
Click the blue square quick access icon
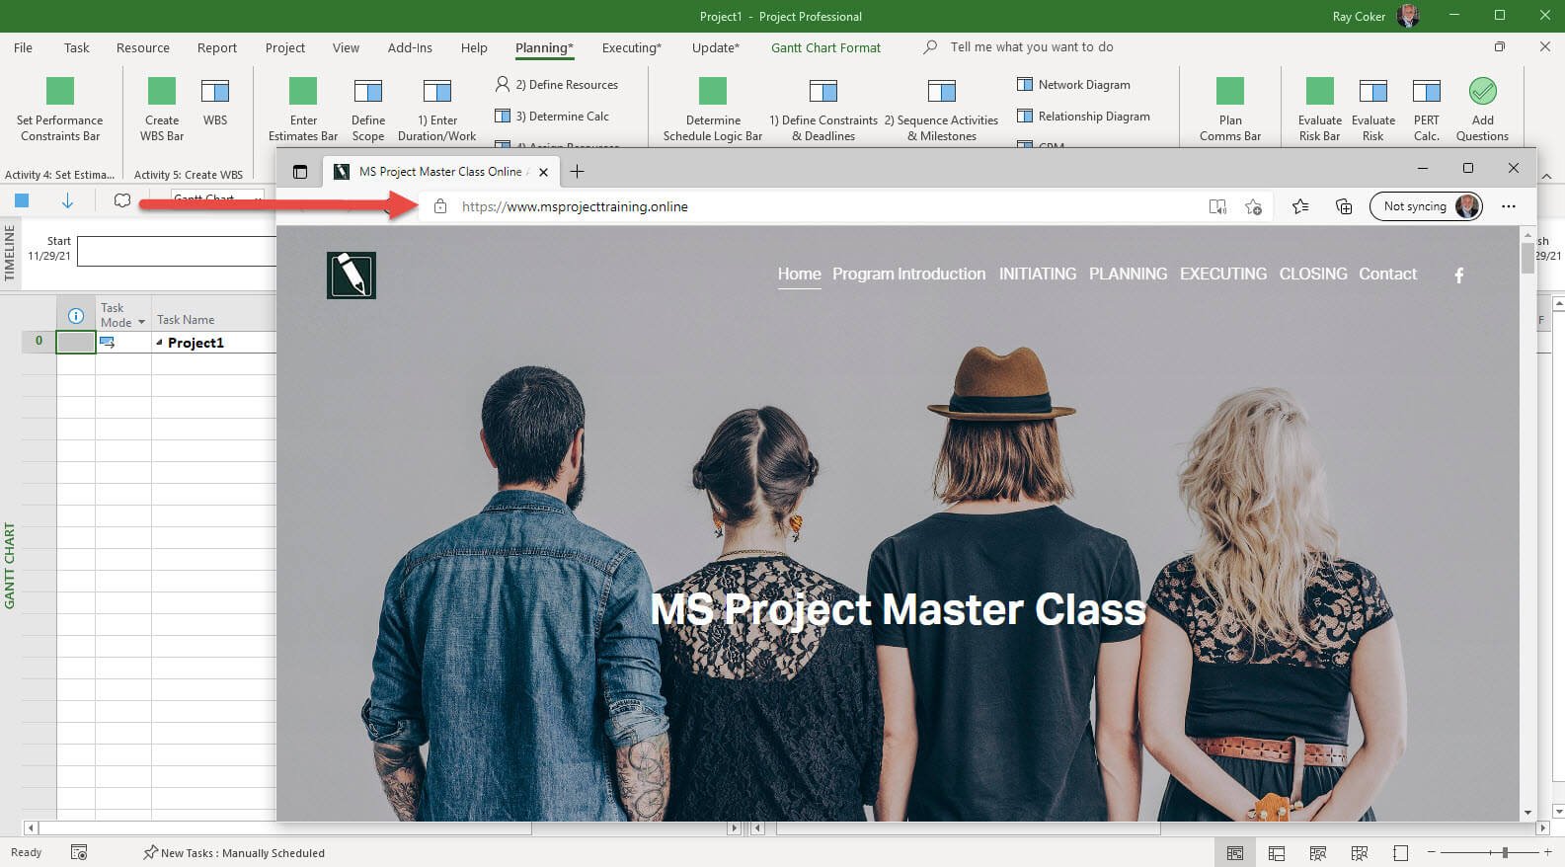pyautogui.click(x=22, y=200)
